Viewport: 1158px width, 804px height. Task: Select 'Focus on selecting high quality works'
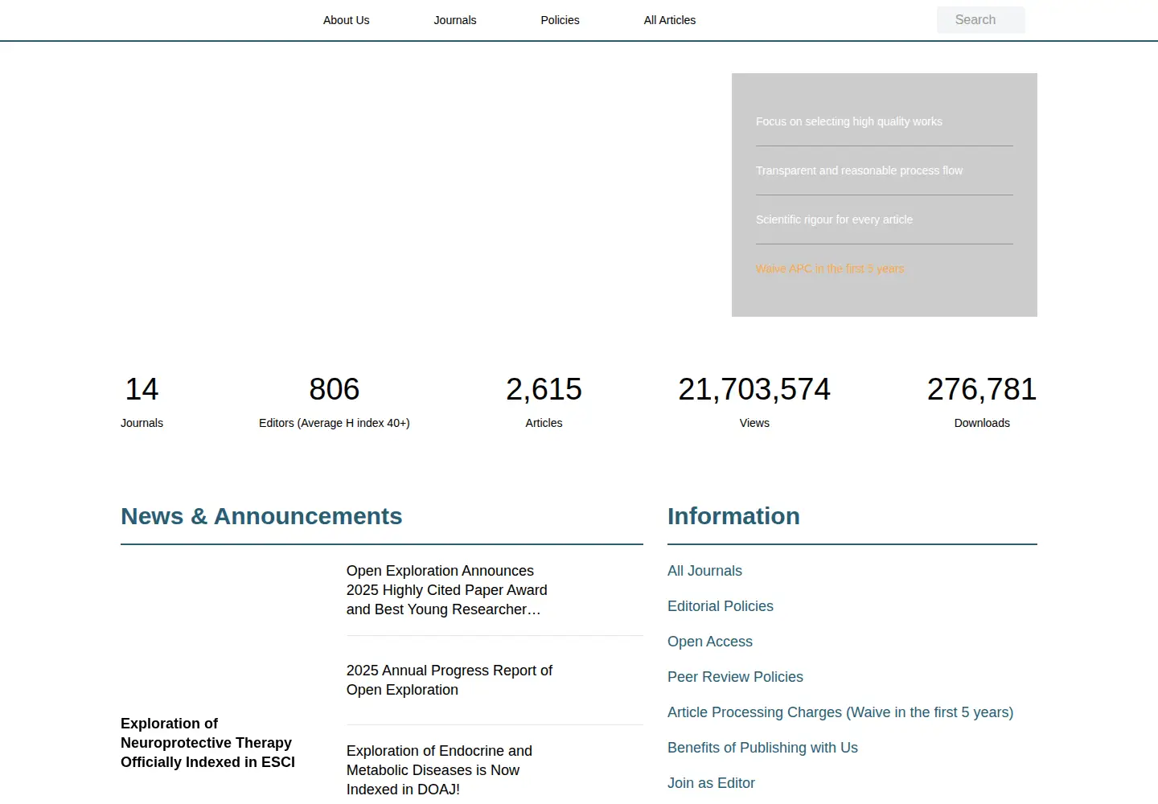tap(849, 121)
